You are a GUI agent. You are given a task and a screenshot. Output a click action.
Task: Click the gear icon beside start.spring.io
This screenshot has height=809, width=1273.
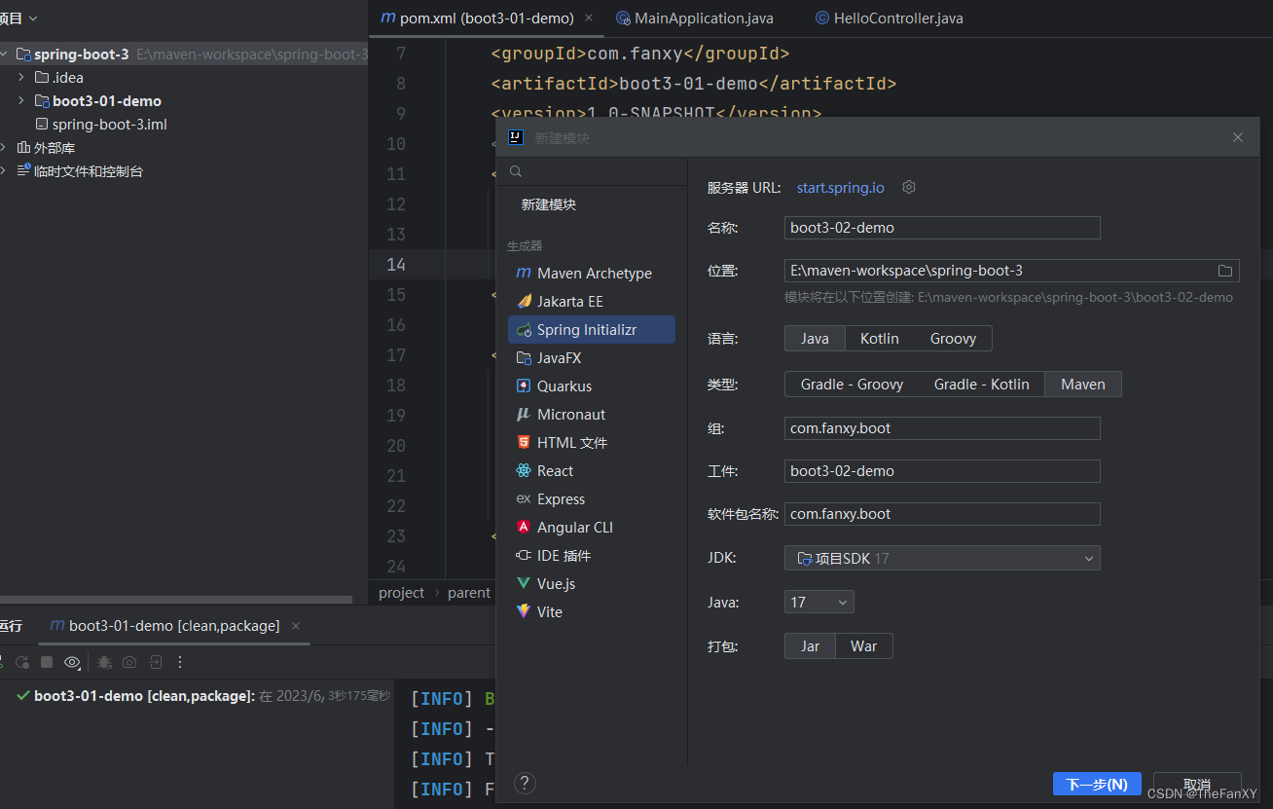coord(909,187)
